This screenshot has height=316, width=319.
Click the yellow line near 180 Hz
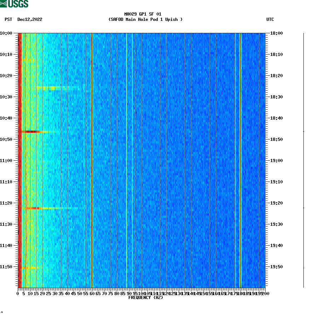point(241,159)
